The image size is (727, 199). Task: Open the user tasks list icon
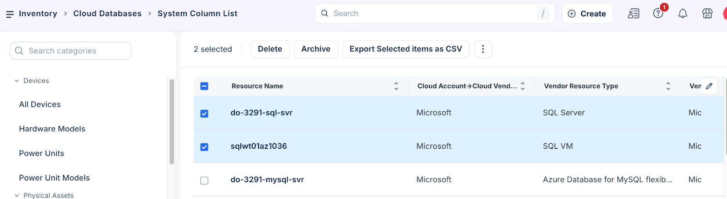pos(633,14)
